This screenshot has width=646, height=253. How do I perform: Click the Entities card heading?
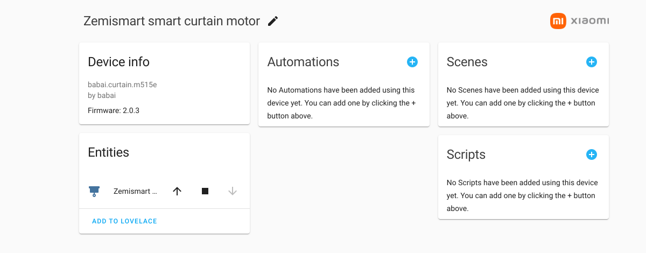pos(108,152)
